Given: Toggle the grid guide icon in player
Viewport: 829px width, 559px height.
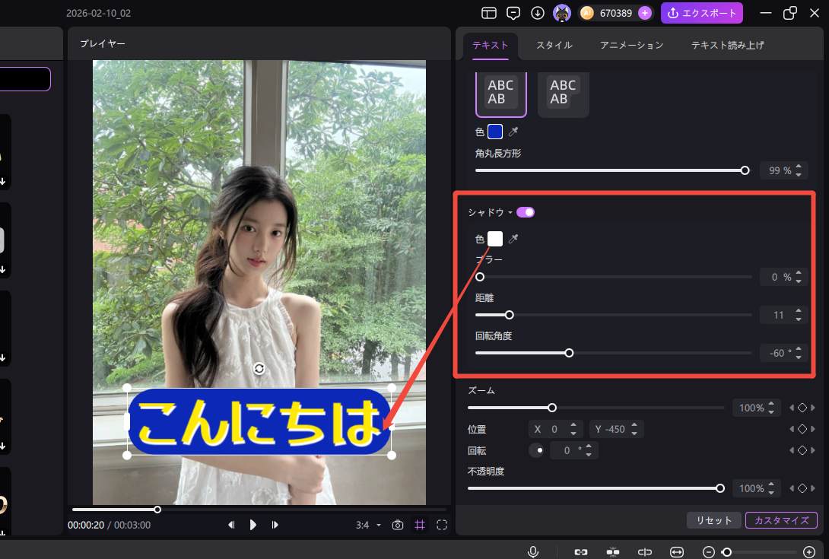Looking at the screenshot, I should click(x=419, y=525).
